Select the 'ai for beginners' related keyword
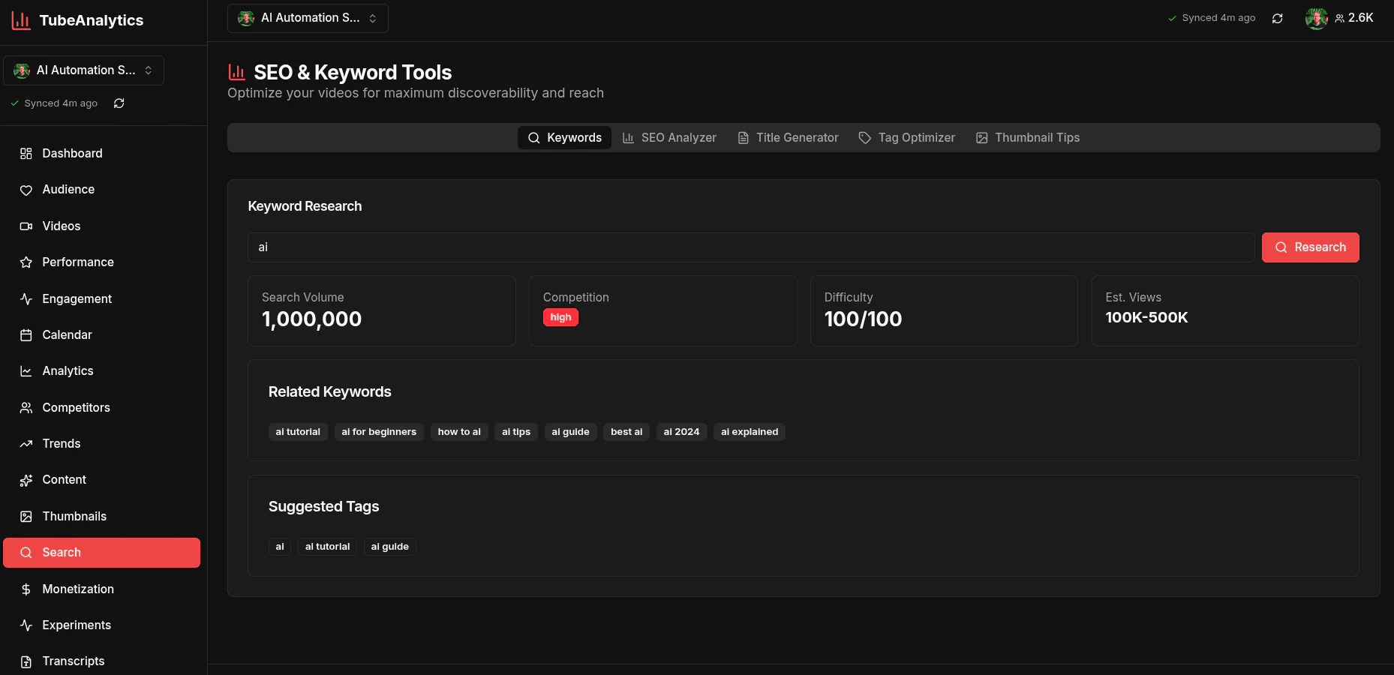The height and width of the screenshot is (675, 1394). [x=379, y=431]
